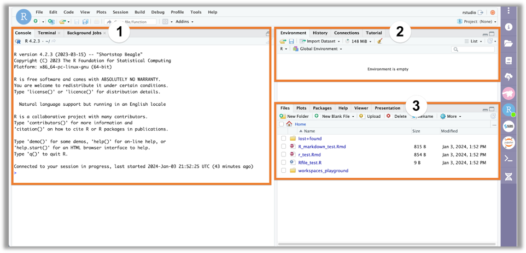Check the lost+found folder checkbox
The image size is (526, 253).
(x=284, y=138)
